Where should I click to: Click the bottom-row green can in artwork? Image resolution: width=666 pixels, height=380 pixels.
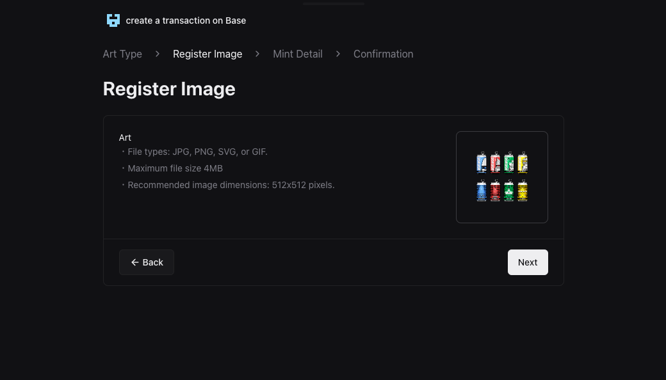pyautogui.click(x=508, y=191)
